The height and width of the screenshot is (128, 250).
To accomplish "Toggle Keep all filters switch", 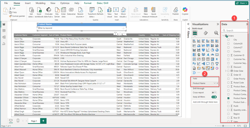I will (x=214, y=97).
